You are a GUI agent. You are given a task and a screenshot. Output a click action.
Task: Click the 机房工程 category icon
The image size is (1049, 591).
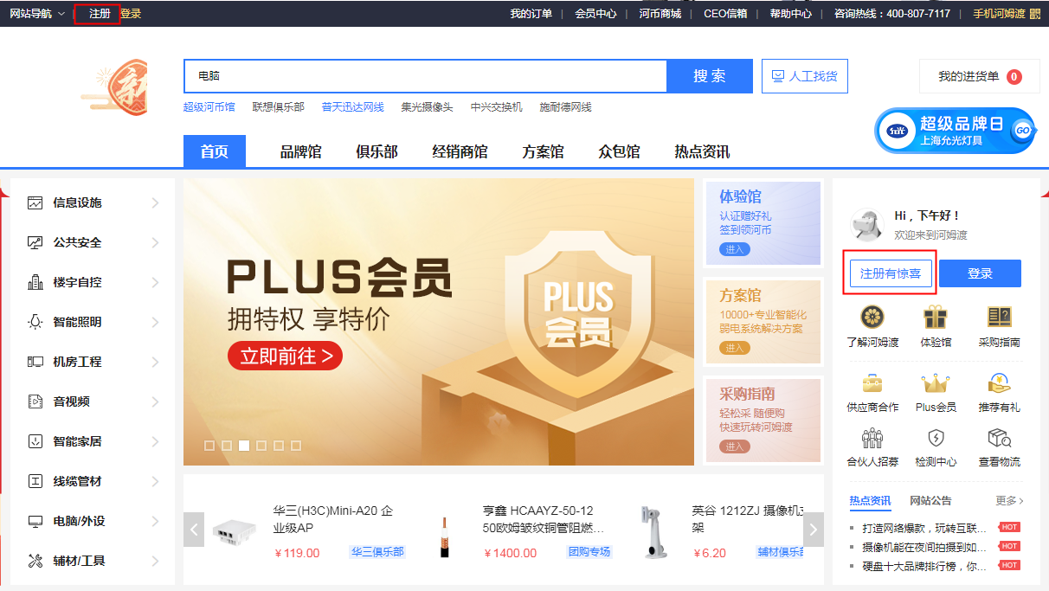click(35, 362)
